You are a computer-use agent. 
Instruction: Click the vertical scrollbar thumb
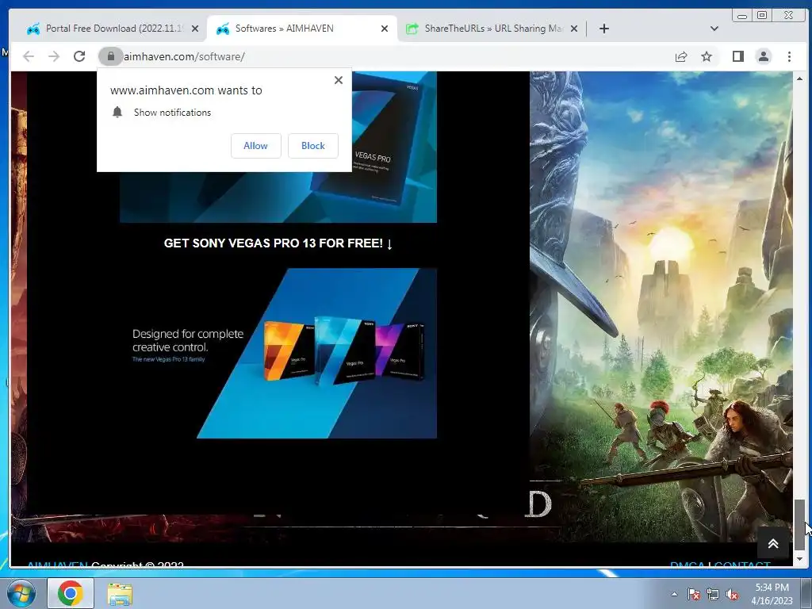[x=799, y=525]
